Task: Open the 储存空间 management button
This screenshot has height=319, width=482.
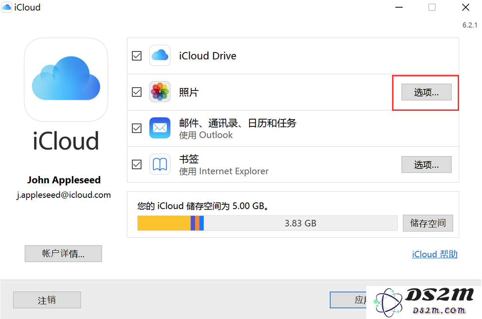Action: [x=428, y=223]
